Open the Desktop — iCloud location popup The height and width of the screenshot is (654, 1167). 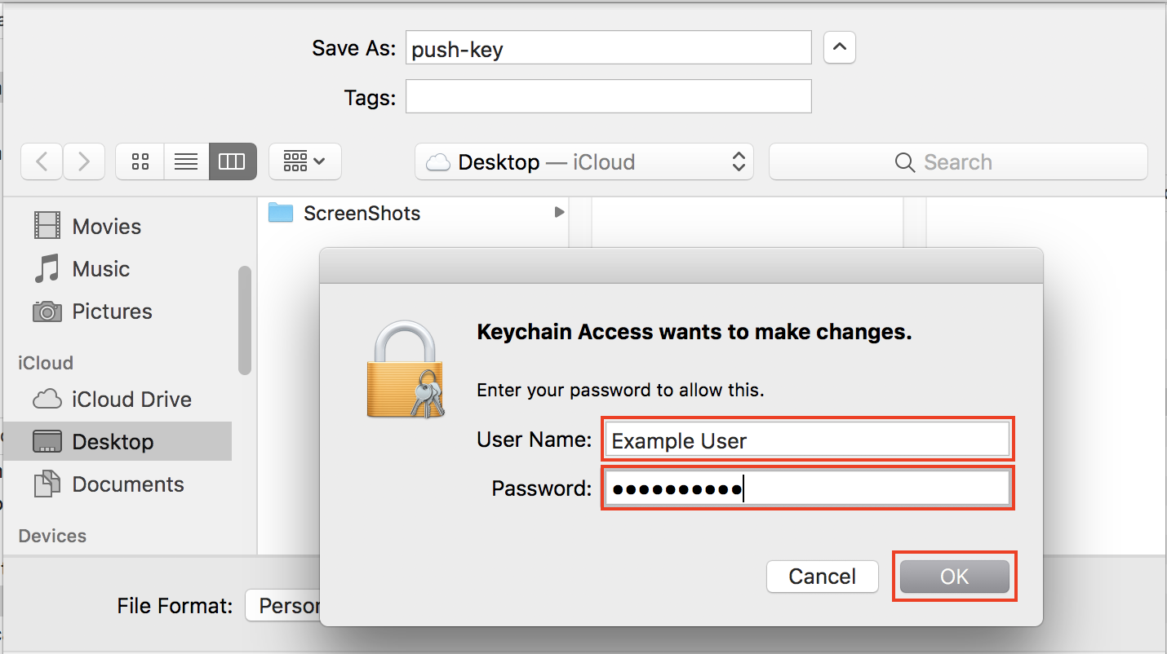(583, 161)
